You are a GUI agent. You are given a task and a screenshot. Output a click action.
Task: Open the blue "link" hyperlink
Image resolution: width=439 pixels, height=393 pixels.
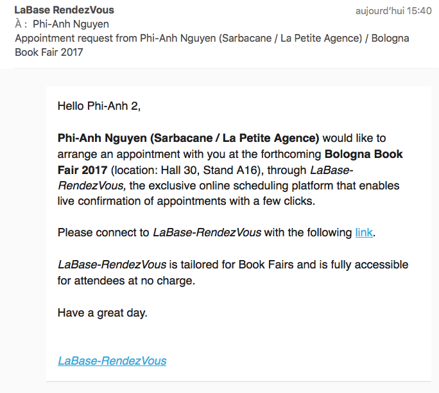click(364, 232)
